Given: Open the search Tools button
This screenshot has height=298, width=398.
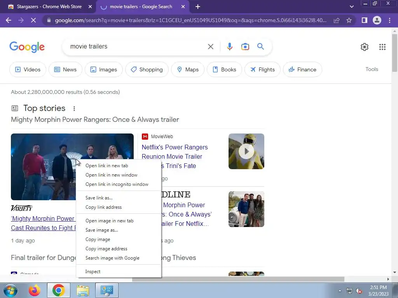Looking at the screenshot, I should point(372,69).
